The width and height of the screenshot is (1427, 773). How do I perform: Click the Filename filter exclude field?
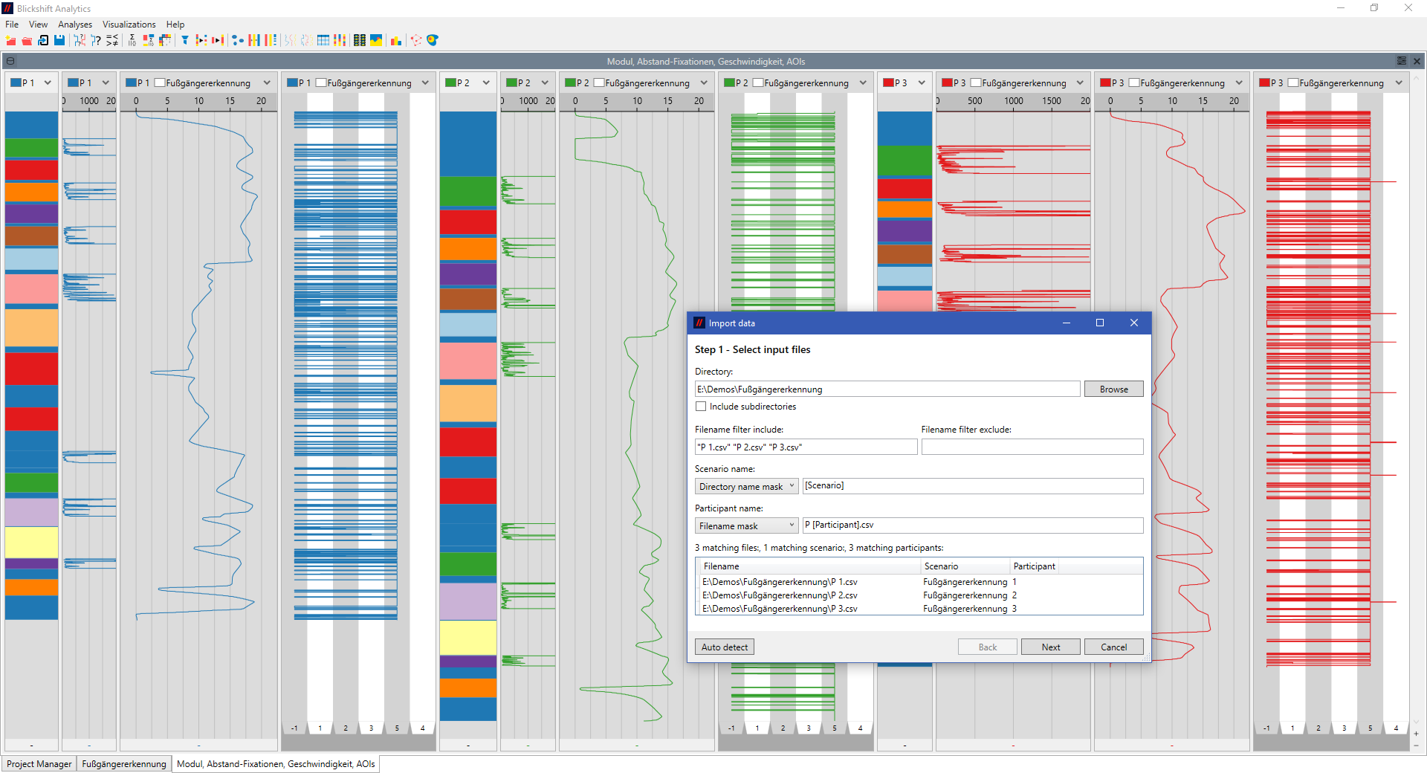coord(1032,447)
